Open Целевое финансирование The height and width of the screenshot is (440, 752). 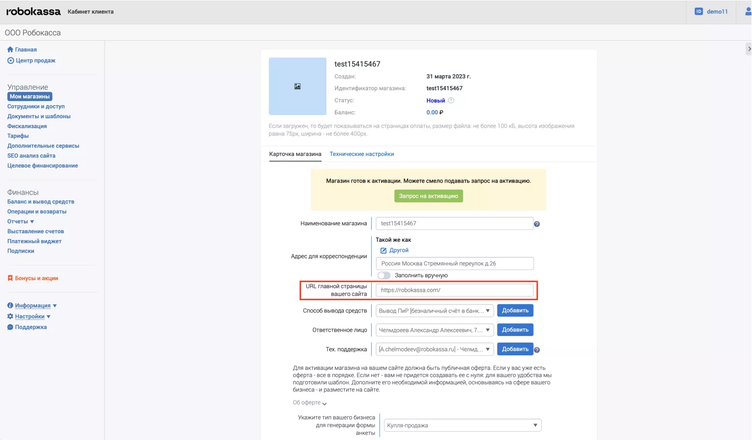tap(43, 166)
